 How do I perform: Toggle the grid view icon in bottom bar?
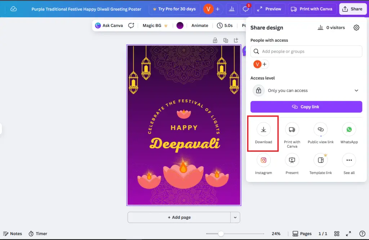pos(337,234)
